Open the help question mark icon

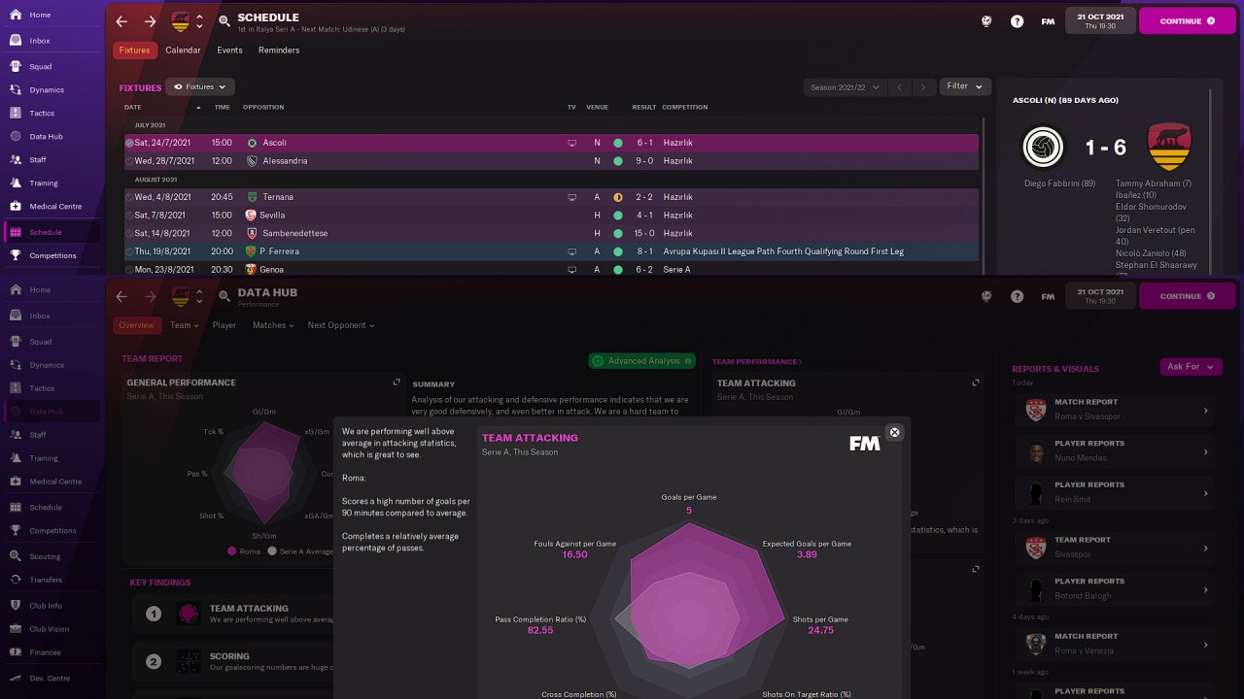click(1017, 20)
